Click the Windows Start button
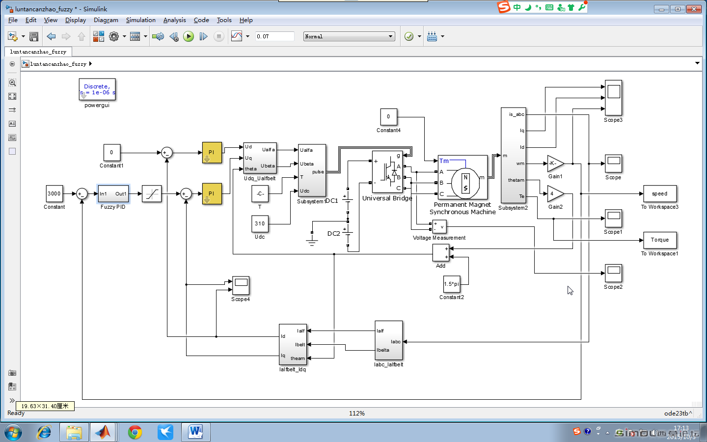Screen dimensions: 707x442 click(x=13, y=432)
